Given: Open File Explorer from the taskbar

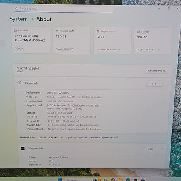Looking at the screenshot, I should click(x=121, y=180).
